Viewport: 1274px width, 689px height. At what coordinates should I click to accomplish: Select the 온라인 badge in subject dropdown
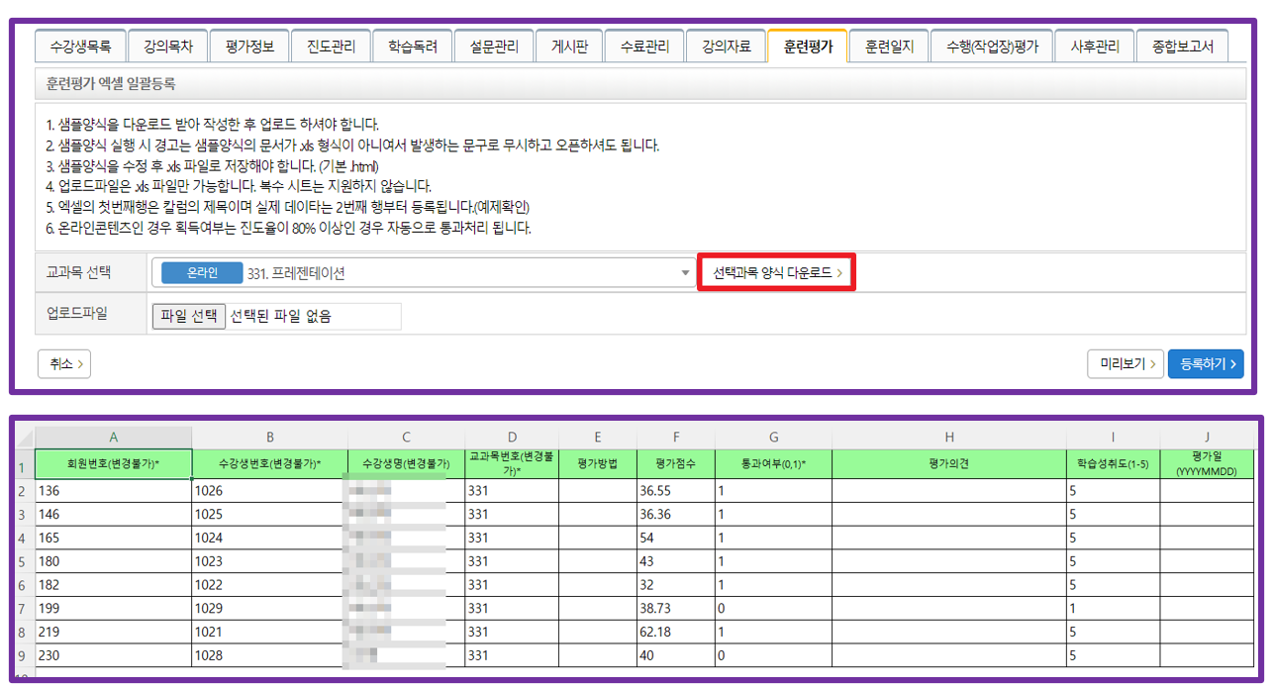pos(202,273)
